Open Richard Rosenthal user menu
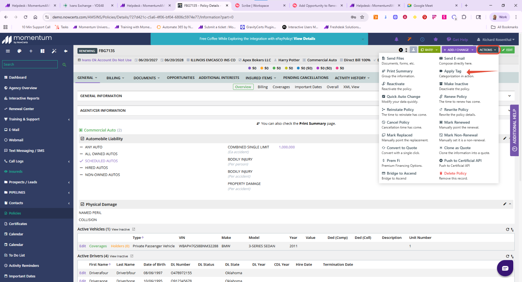The width and height of the screenshot is (522, 282). tap(496, 40)
